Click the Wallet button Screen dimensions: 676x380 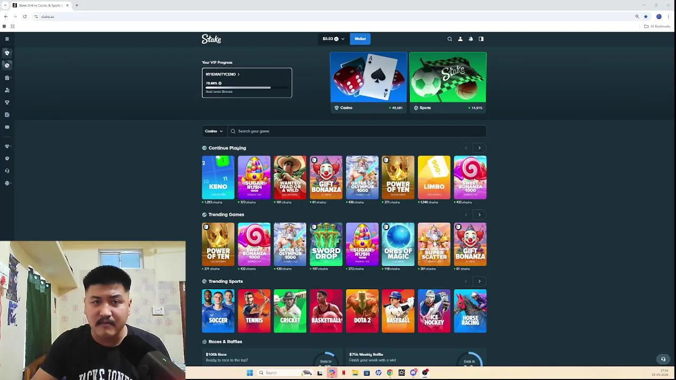[x=360, y=39]
